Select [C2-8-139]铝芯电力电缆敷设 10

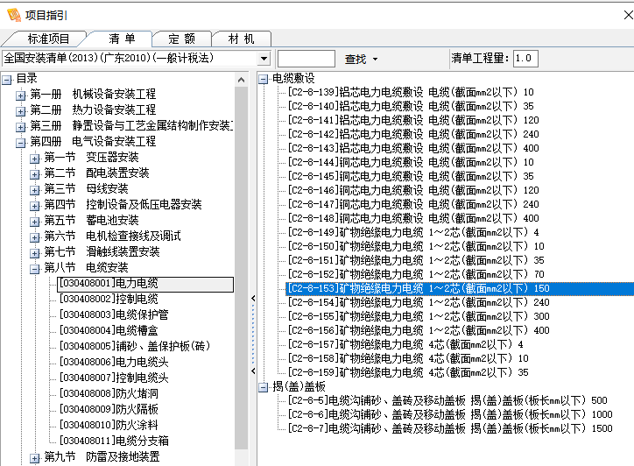pyautogui.click(x=411, y=93)
